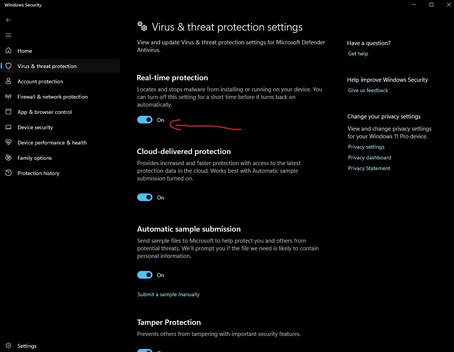Image resolution: width=454 pixels, height=352 pixels.
Task: Select Virus & threat protection menu item
Action: click(47, 66)
